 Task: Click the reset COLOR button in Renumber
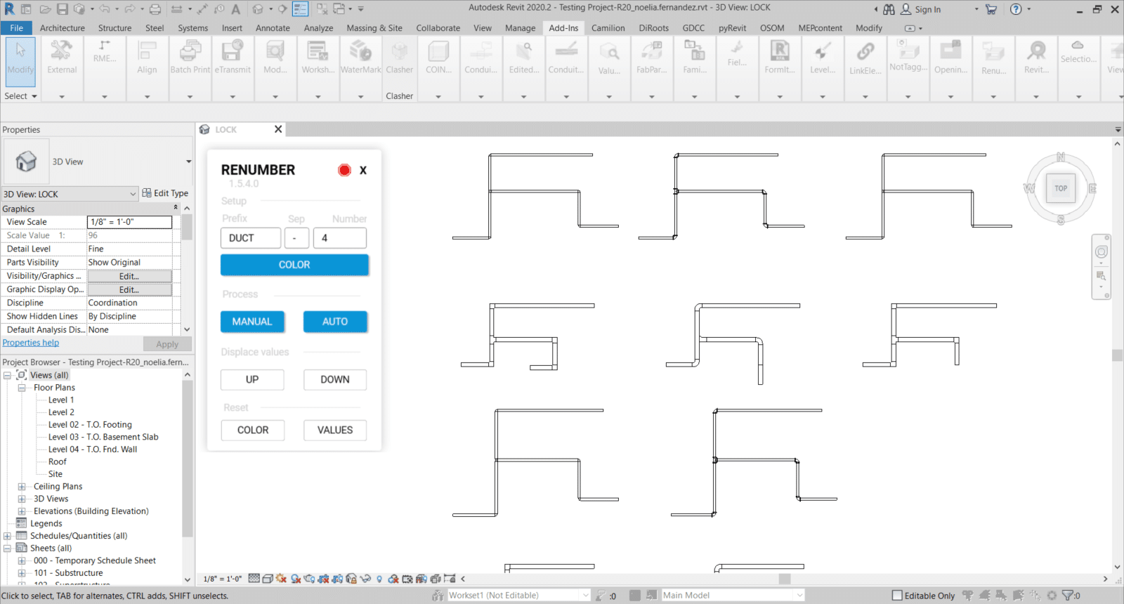click(x=253, y=430)
